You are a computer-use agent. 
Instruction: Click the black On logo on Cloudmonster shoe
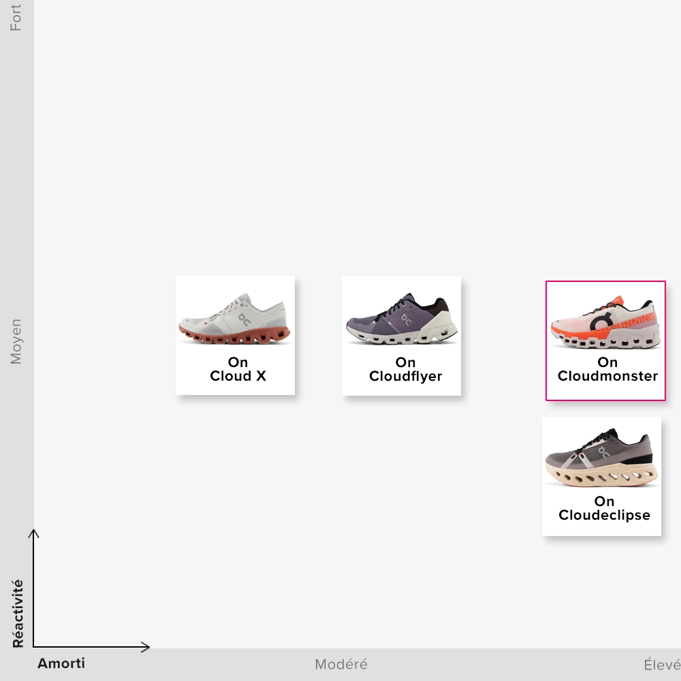pyautogui.click(x=599, y=322)
